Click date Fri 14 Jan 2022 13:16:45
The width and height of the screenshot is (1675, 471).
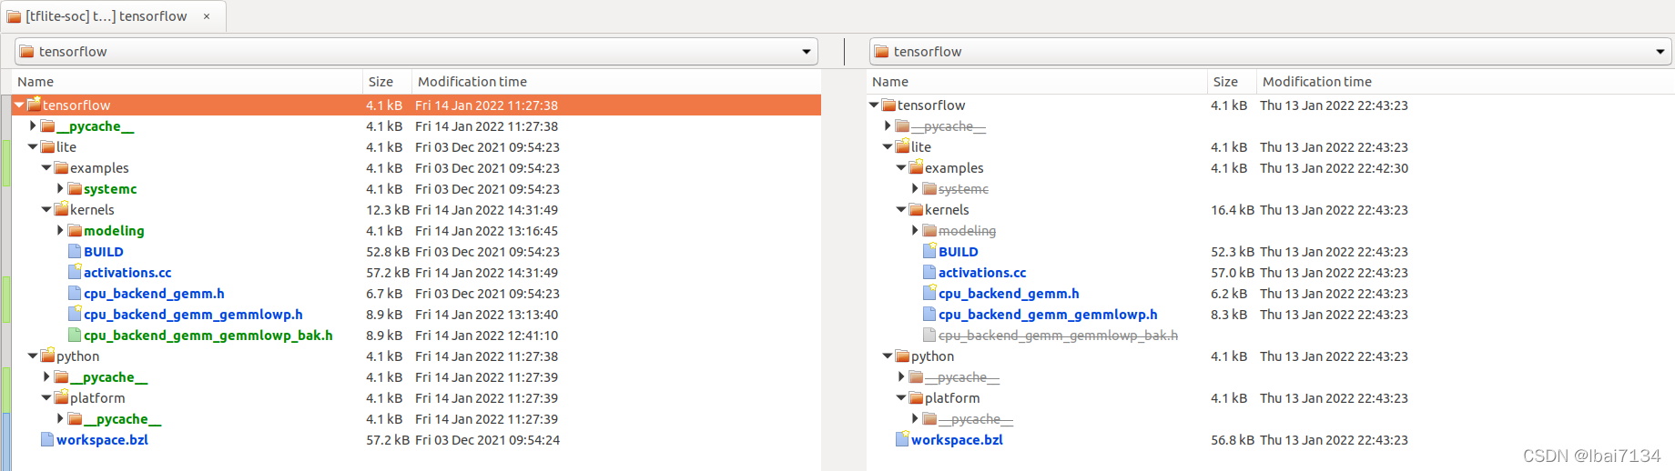click(486, 230)
